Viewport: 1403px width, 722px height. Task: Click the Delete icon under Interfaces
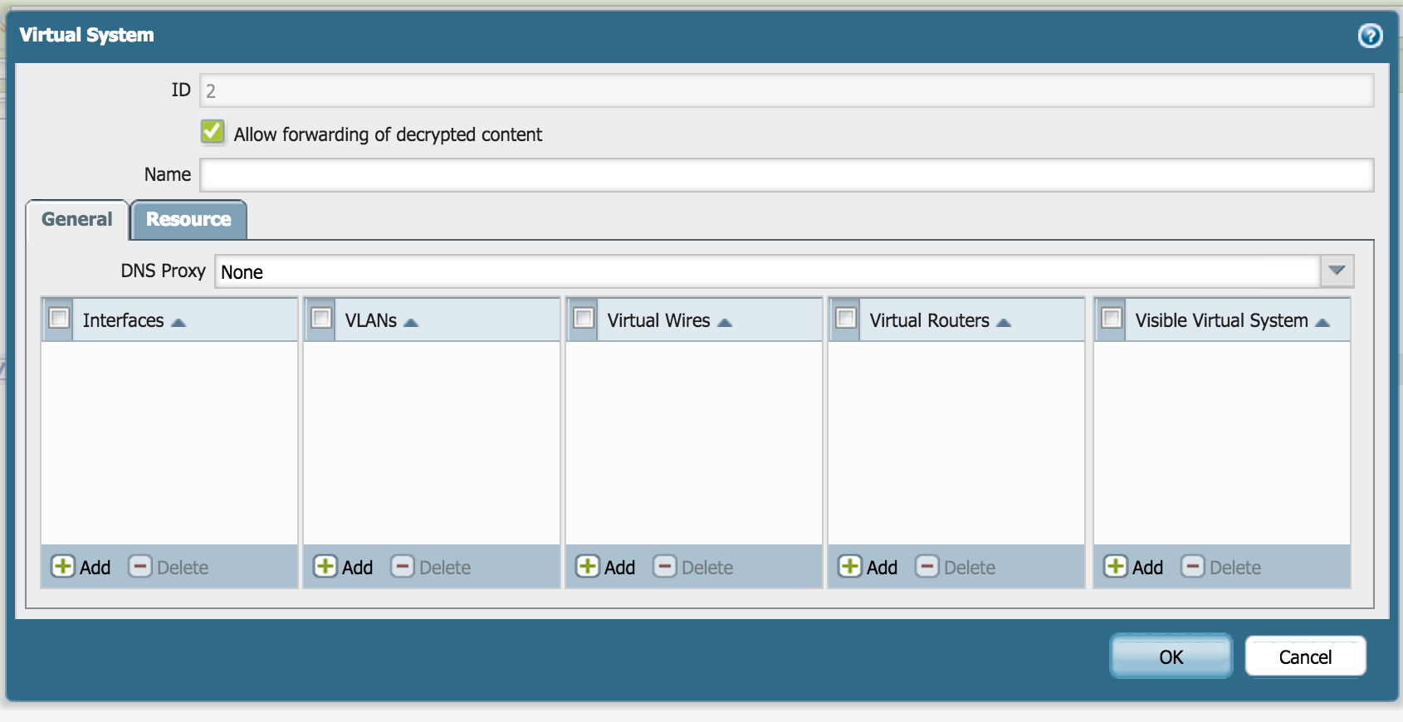click(x=140, y=567)
